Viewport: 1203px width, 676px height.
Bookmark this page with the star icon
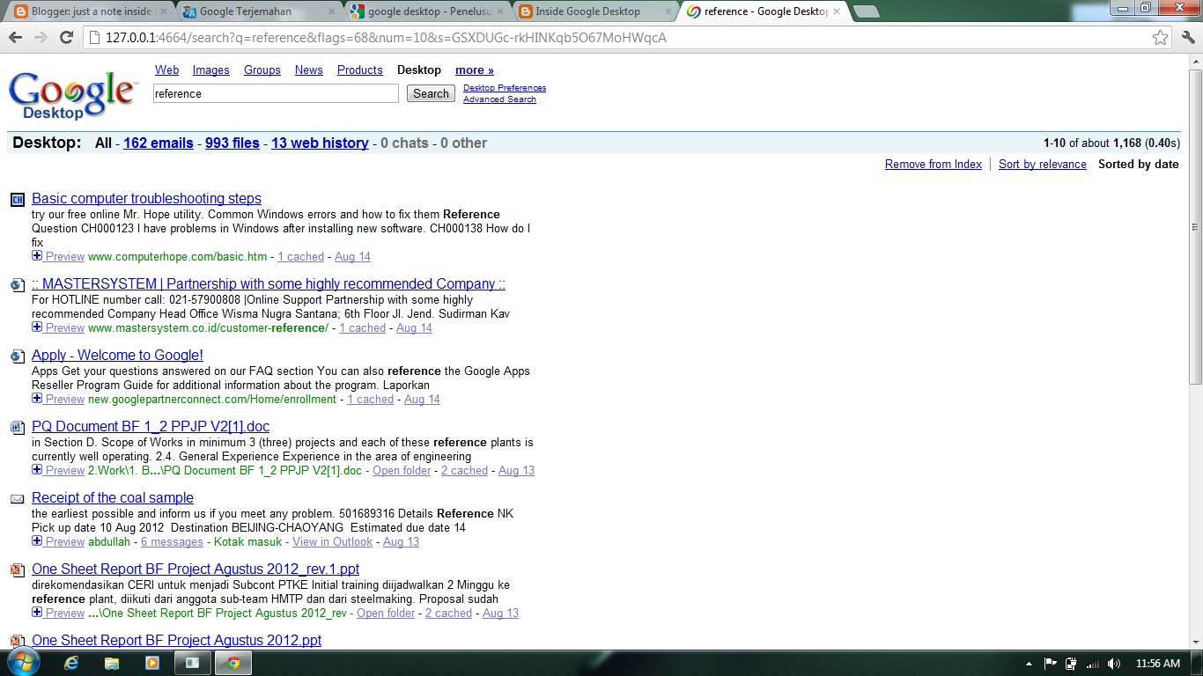1161,38
